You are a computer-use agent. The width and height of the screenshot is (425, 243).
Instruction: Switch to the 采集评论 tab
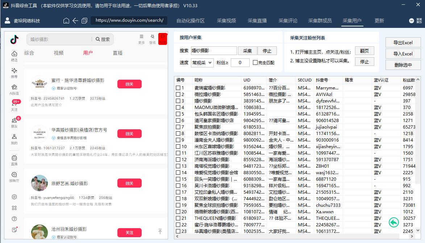288,21
